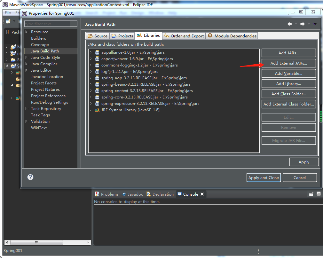Image resolution: width=323 pixels, height=258 pixels.
Task: Click the forward navigation arrow in dialog header
Action: pos(303,24)
